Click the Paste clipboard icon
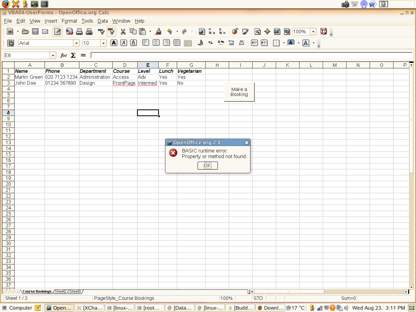The image size is (416, 312). point(143,31)
